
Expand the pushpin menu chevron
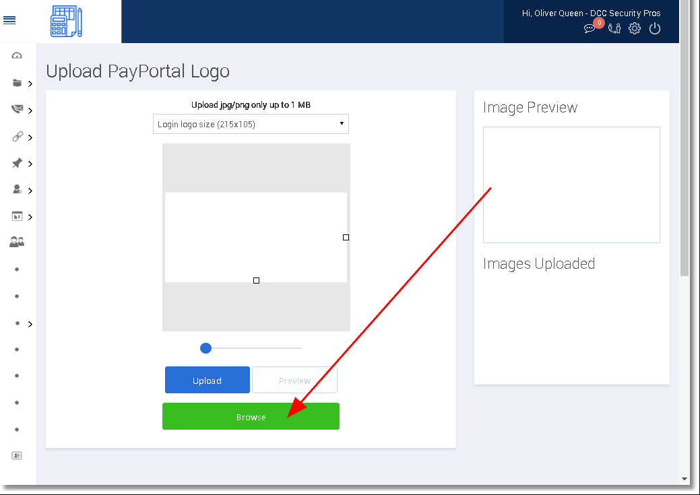[x=30, y=164]
